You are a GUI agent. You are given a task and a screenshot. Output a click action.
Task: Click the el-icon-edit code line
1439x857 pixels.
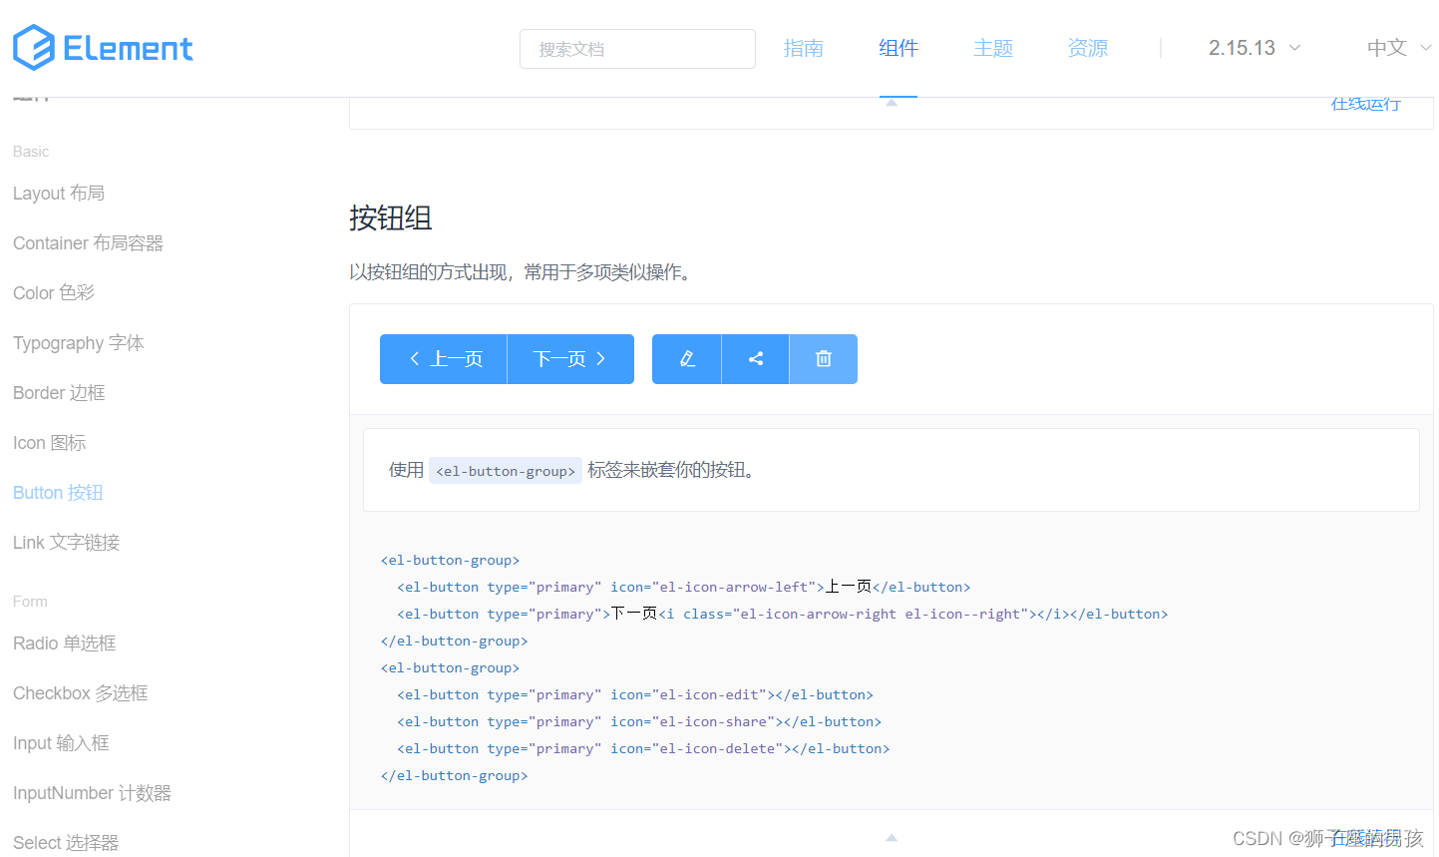pyautogui.click(x=635, y=694)
